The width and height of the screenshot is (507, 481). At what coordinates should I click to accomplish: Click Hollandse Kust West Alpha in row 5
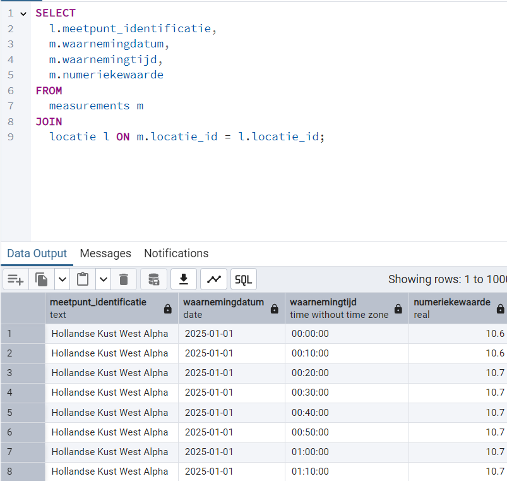point(112,413)
